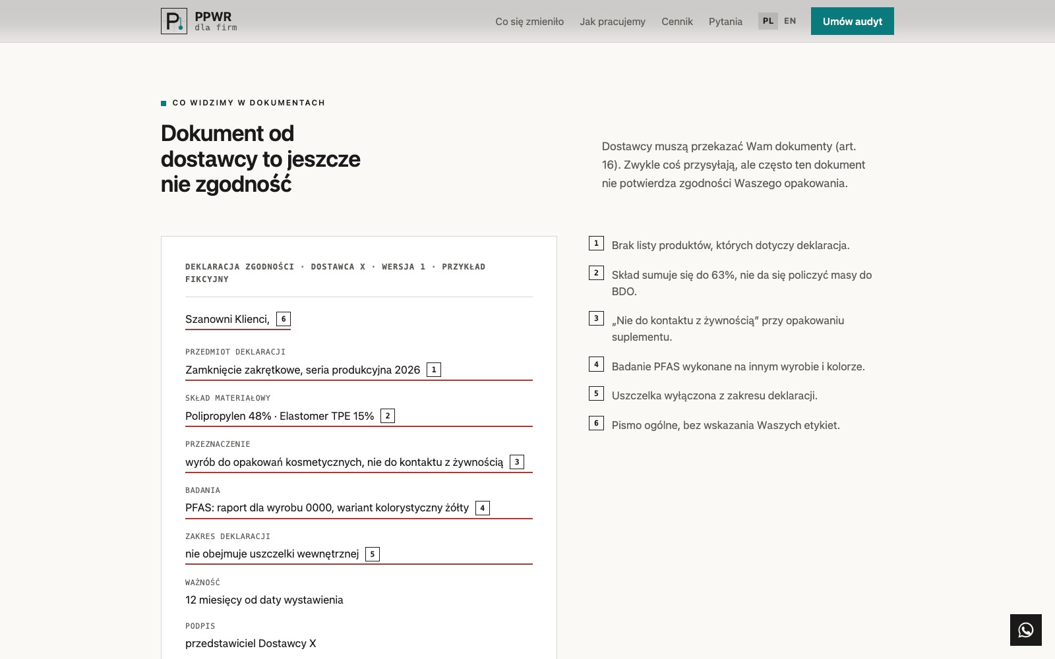Click the Brak listy produktów explanation
Screen dimensions: 1055x659
(x=731, y=246)
